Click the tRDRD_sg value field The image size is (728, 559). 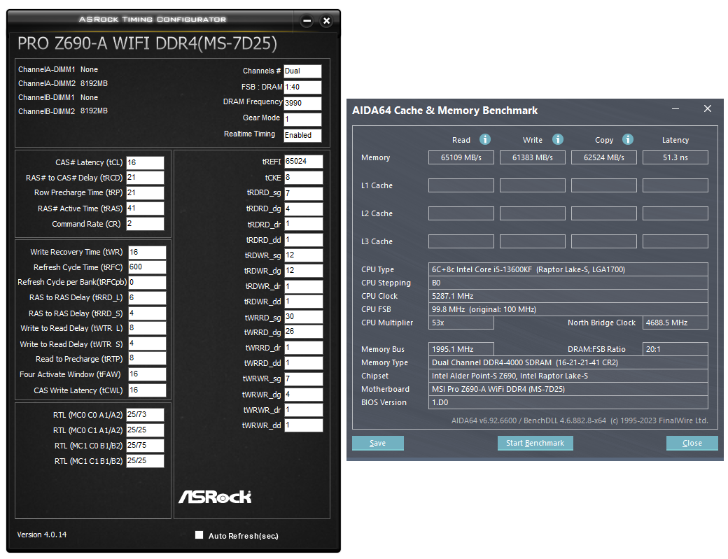coord(304,193)
